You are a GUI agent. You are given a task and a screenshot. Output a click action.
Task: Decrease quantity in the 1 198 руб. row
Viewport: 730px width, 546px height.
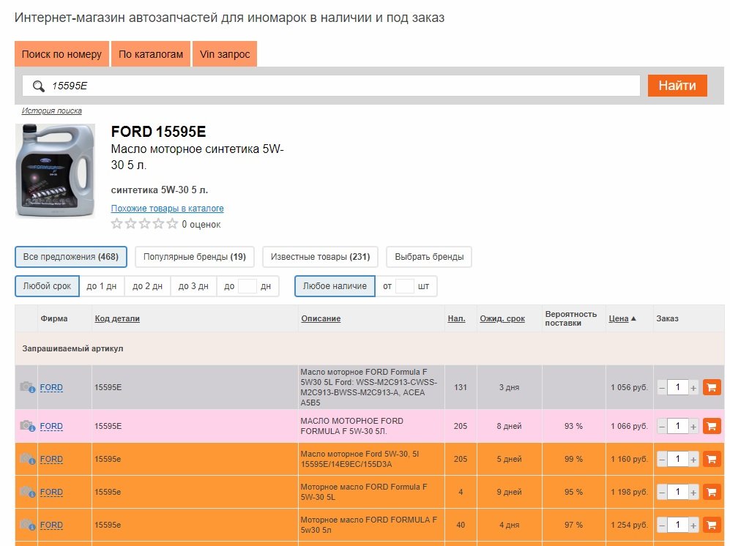[662, 493]
